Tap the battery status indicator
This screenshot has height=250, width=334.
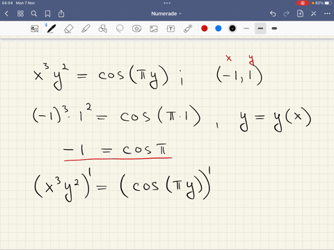tap(323, 3)
